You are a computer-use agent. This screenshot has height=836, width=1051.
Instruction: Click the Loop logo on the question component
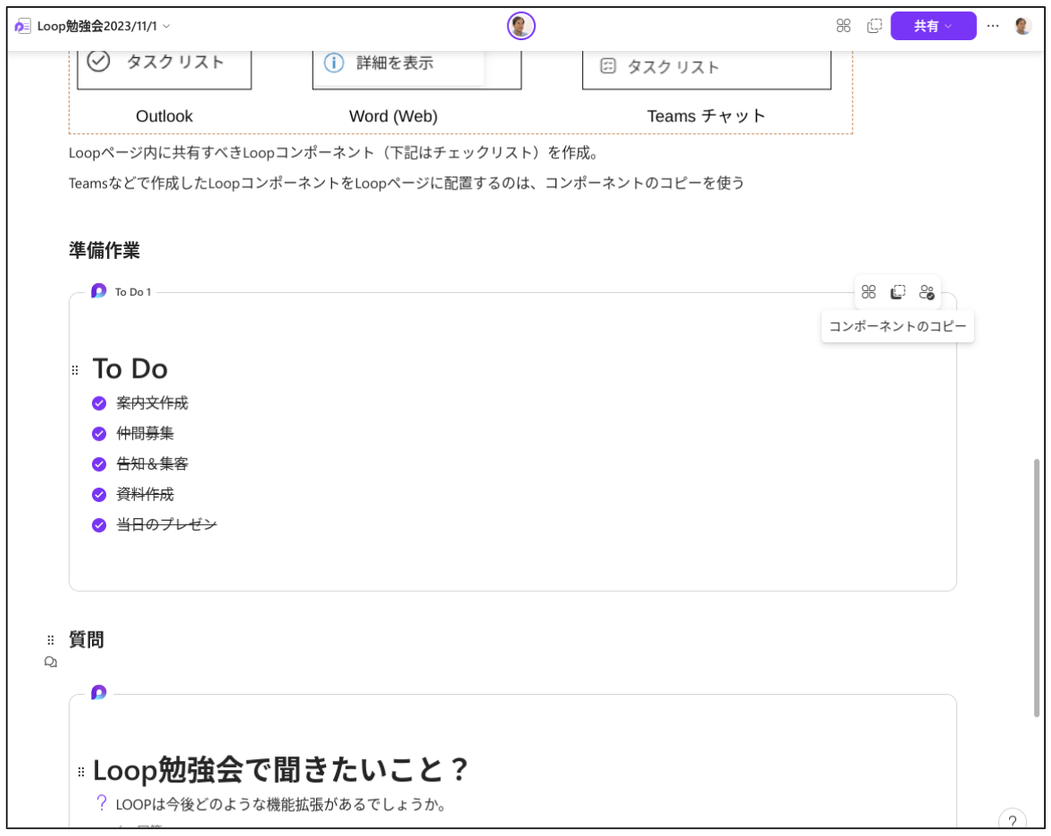98,692
